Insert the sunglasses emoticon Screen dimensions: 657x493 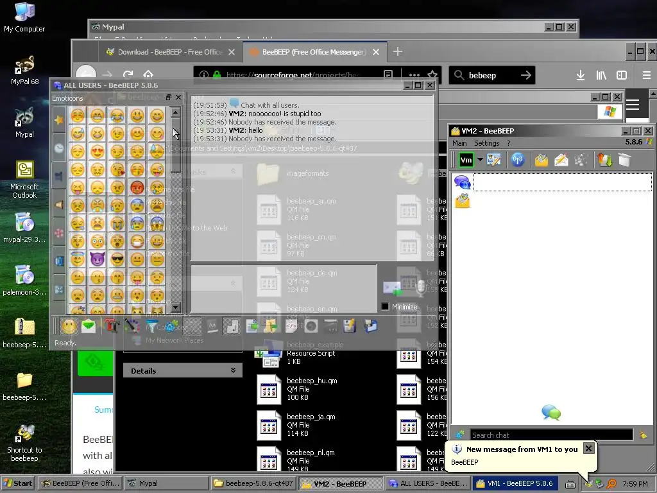coord(117,259)
